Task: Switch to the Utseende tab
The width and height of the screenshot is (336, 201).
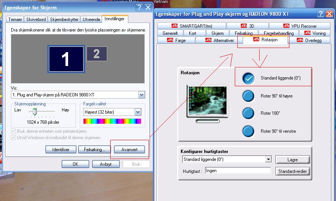Action: [91, 19]
